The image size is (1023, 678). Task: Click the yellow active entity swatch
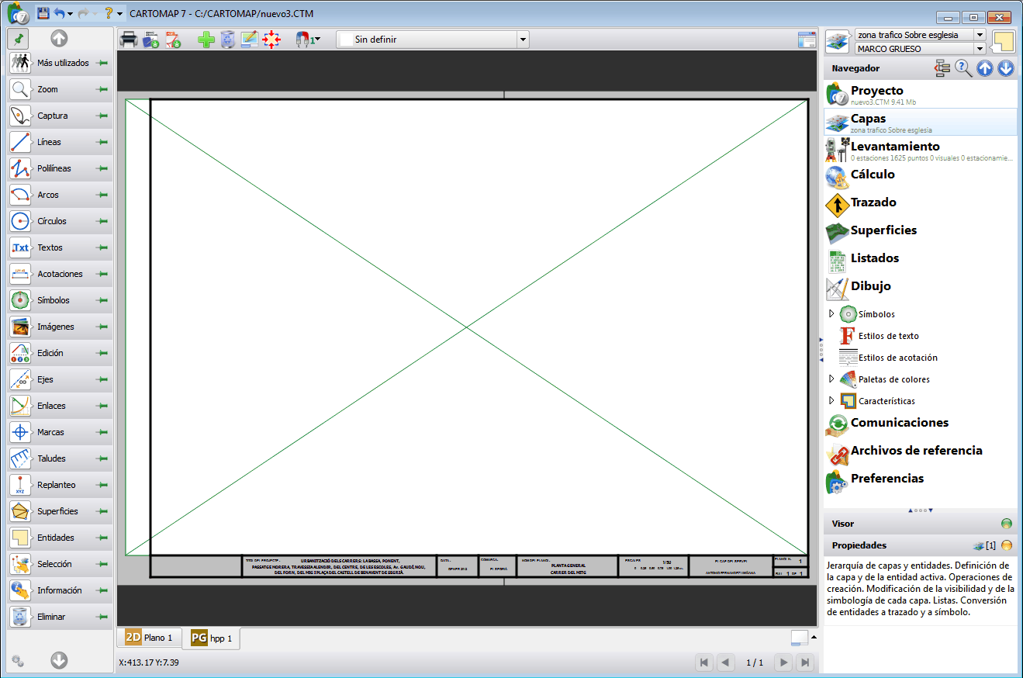click(1004, 42)
